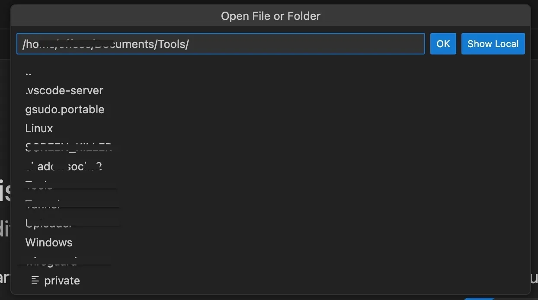Image resolution: width=538 pixels, height=300 pixels.
Task: Navigate into the Linux folder
Action: pos(38,128)
